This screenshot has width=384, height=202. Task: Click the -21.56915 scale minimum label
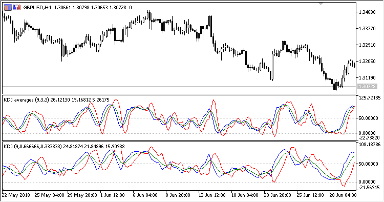[x=369, y=188]
